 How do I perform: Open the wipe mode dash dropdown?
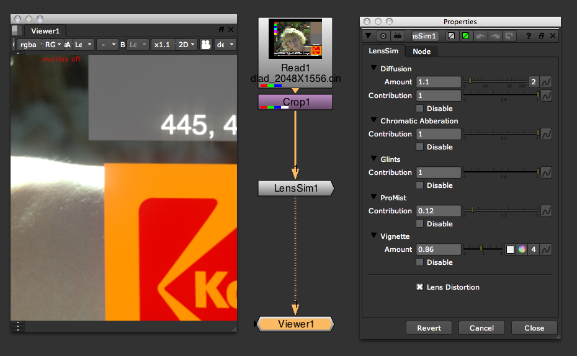click(107, 45)
